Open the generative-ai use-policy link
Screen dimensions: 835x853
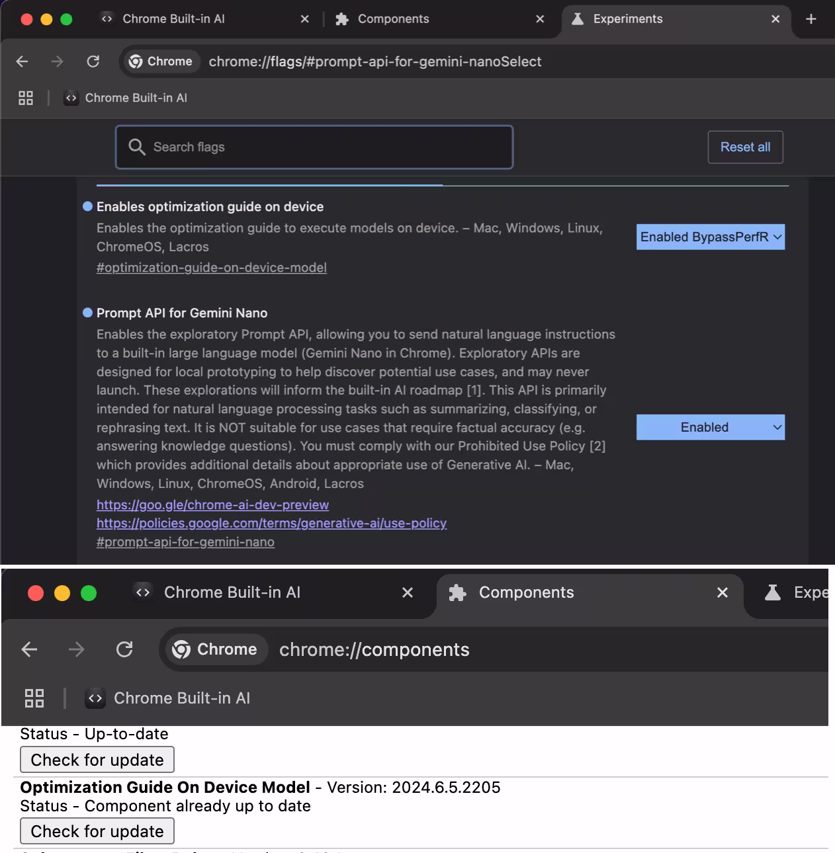(x=271, y=523)
